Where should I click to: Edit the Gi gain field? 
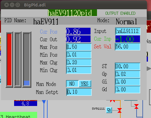(127, 82)
